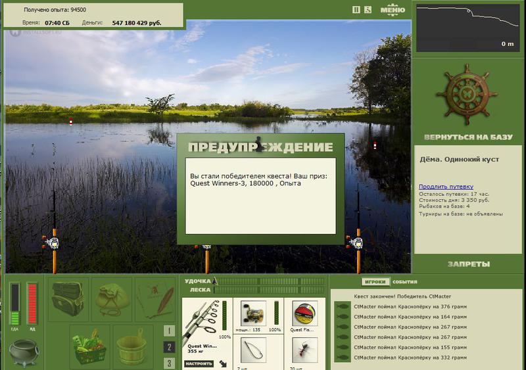Return to base via ВЕРНУТЬСЯ НА БАЗУ

tap(468, 137)
